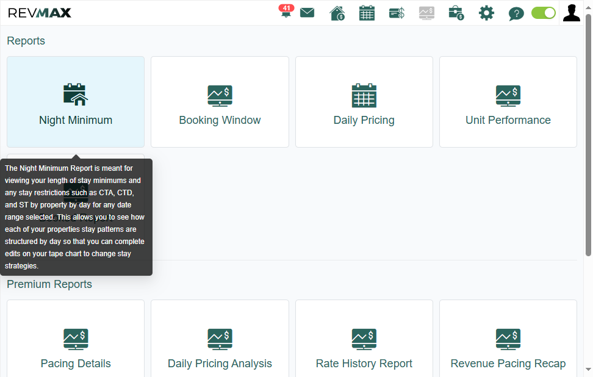
Task: Open the Rate History Report label
Action: [364, 364]
